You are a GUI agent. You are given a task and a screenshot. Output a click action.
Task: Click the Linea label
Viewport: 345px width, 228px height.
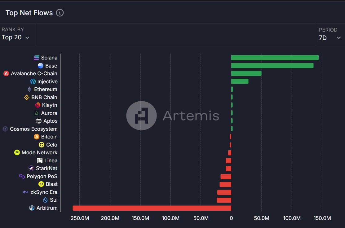51,160
